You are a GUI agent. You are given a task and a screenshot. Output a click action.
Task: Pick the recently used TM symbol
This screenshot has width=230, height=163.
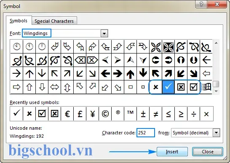coord(131,114)
